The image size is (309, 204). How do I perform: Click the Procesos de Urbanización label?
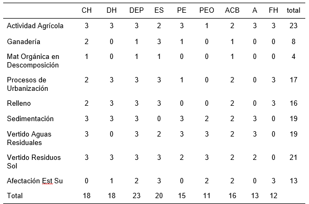28,84
